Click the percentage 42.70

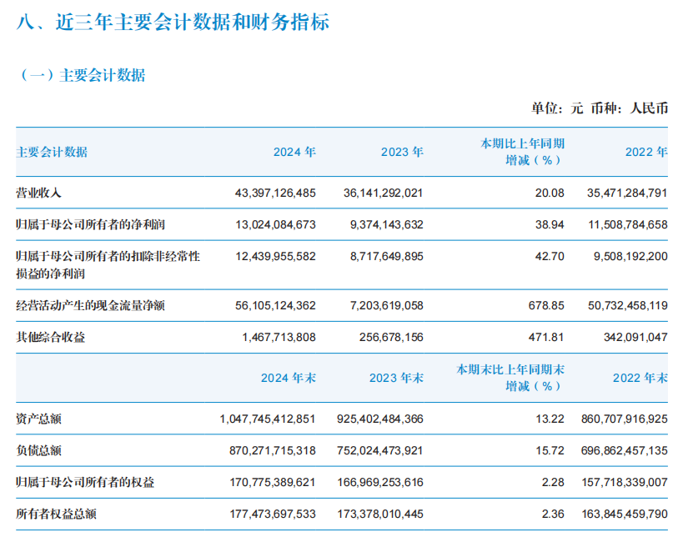(550, 256)
